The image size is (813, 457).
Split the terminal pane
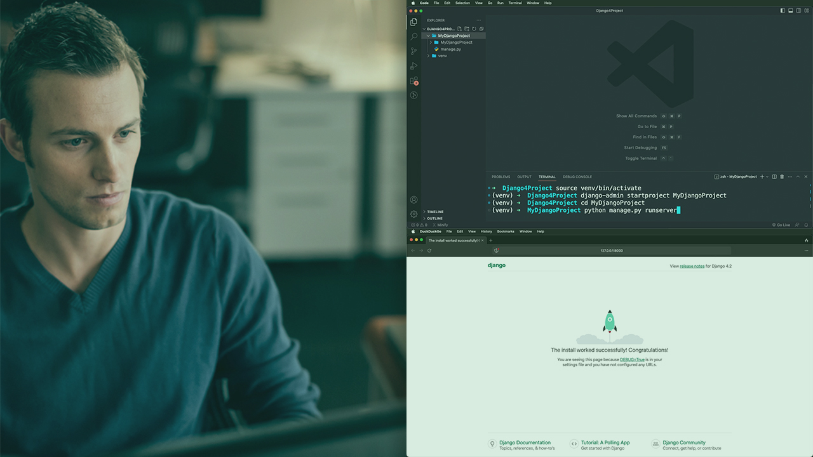tap(774, 176)
